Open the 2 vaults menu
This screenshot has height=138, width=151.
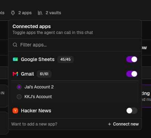click(x=50, y=13)
